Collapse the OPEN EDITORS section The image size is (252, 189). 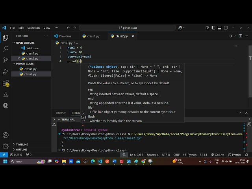click(25, 43)
